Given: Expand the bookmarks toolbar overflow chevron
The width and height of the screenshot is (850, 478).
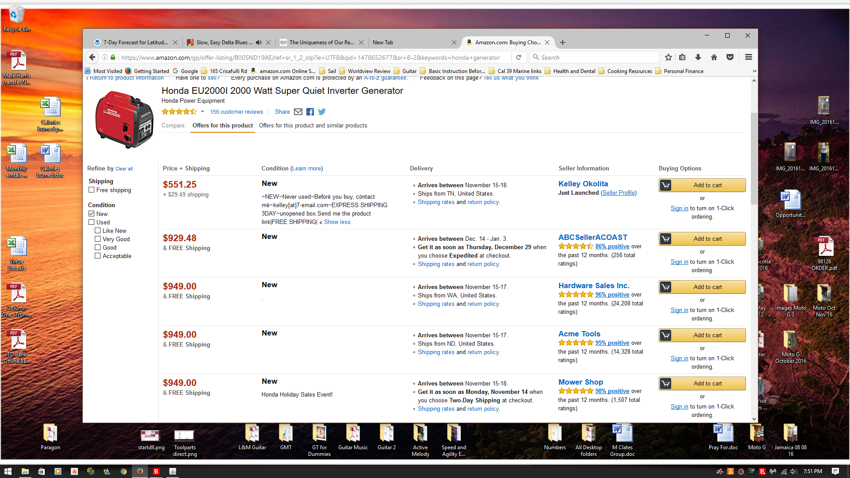Looking at the screenshot, I should coord(754,71).
